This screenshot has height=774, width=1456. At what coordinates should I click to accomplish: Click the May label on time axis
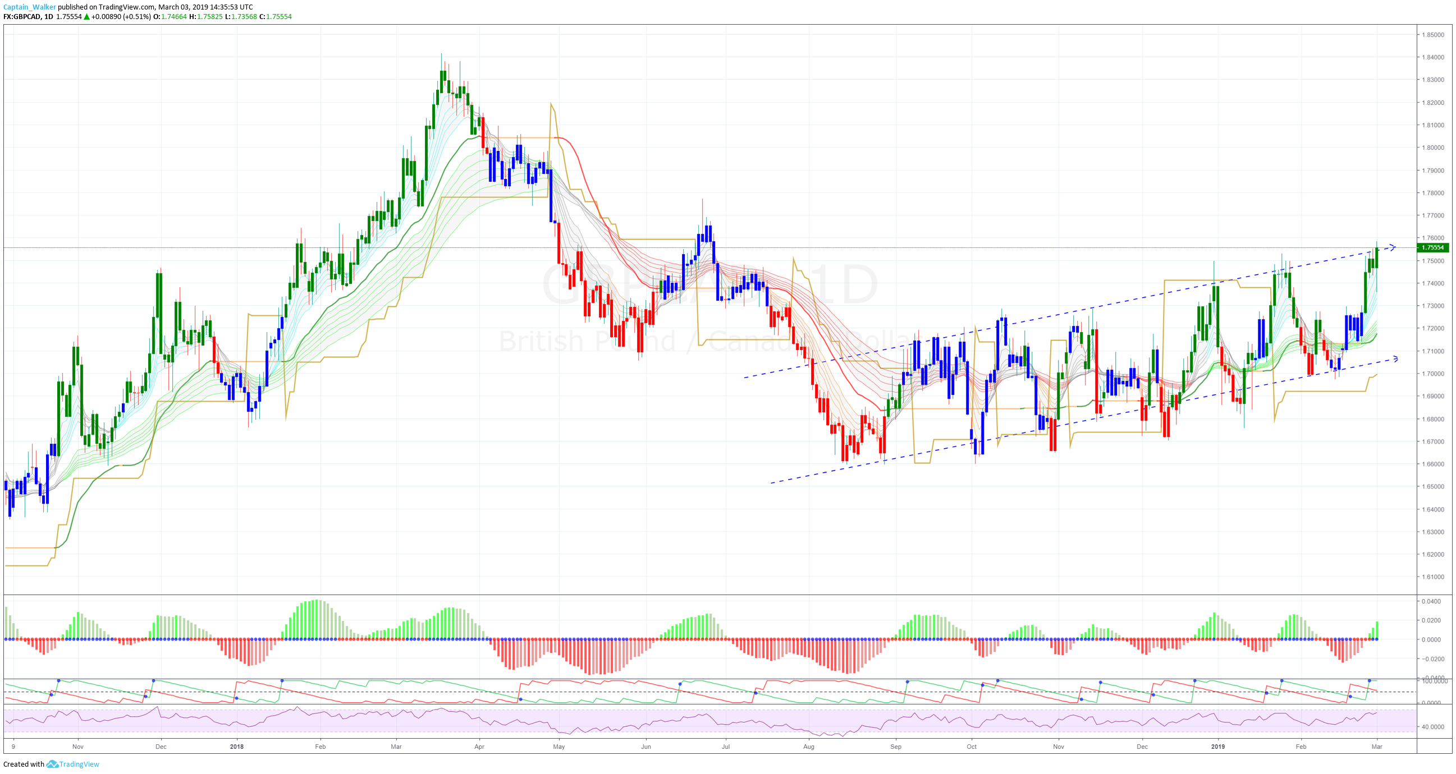(559, 747)
